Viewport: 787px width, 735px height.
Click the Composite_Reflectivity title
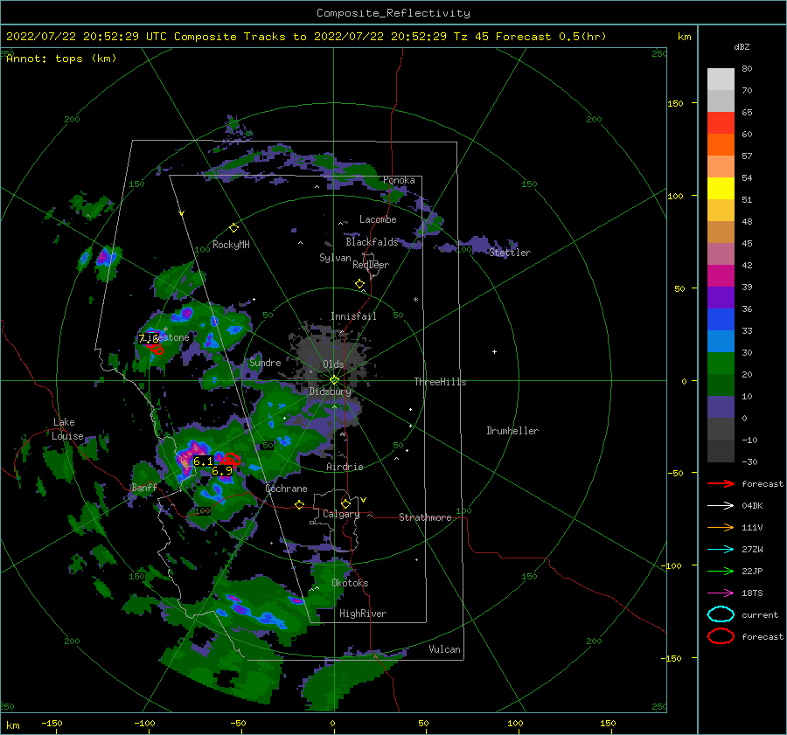tap(393, 13)
